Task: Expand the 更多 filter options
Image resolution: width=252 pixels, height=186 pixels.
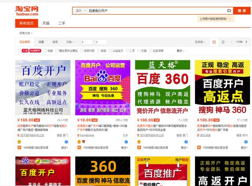Action: pyautogui.click(x=181, y=51)
